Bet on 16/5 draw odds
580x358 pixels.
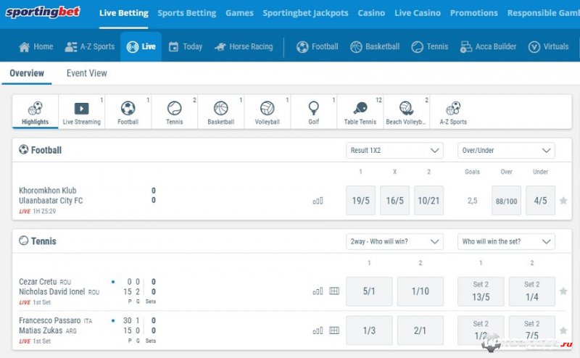[x=394, y=201]
